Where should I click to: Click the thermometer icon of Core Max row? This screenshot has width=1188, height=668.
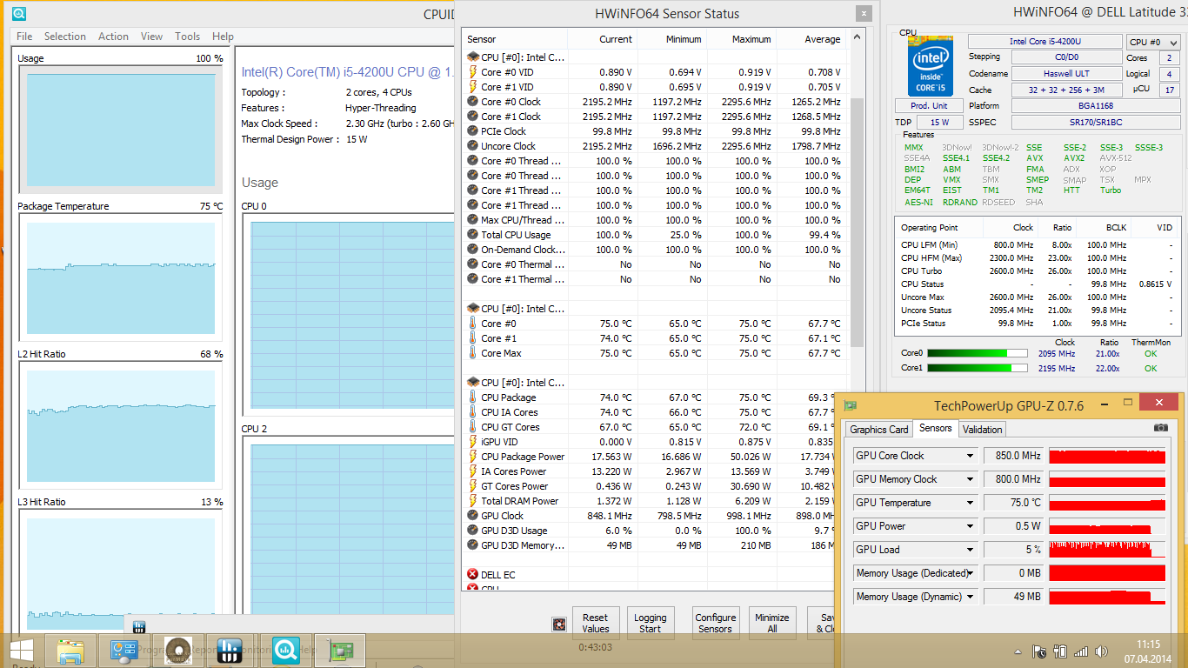click(472, 353)
